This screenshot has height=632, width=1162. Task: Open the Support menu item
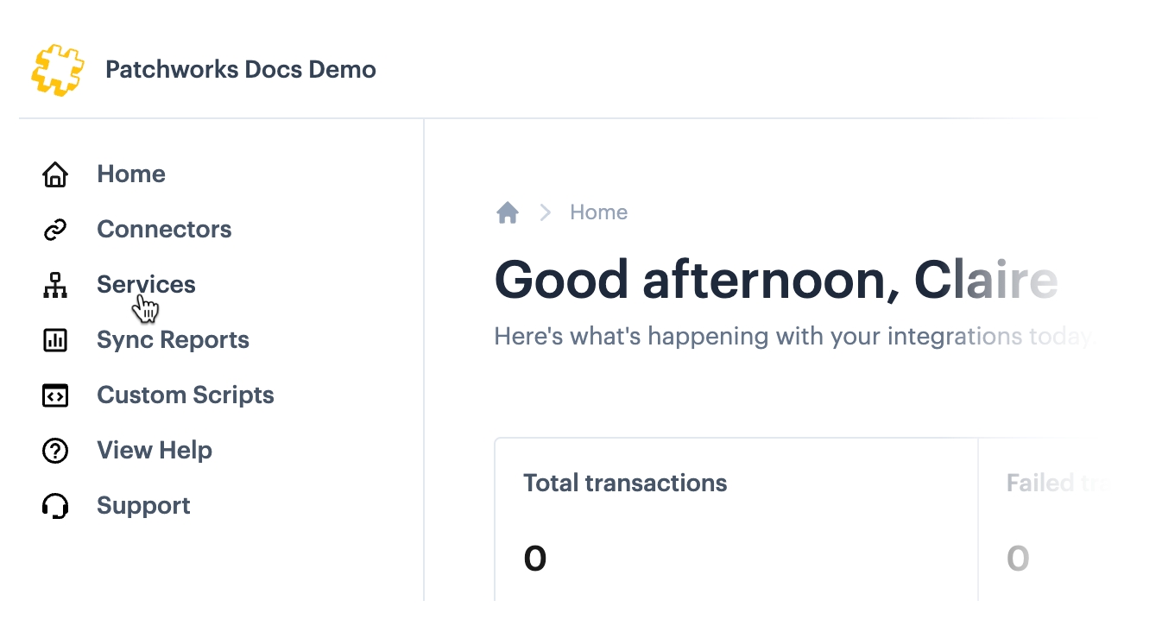(x=143, y=506)
